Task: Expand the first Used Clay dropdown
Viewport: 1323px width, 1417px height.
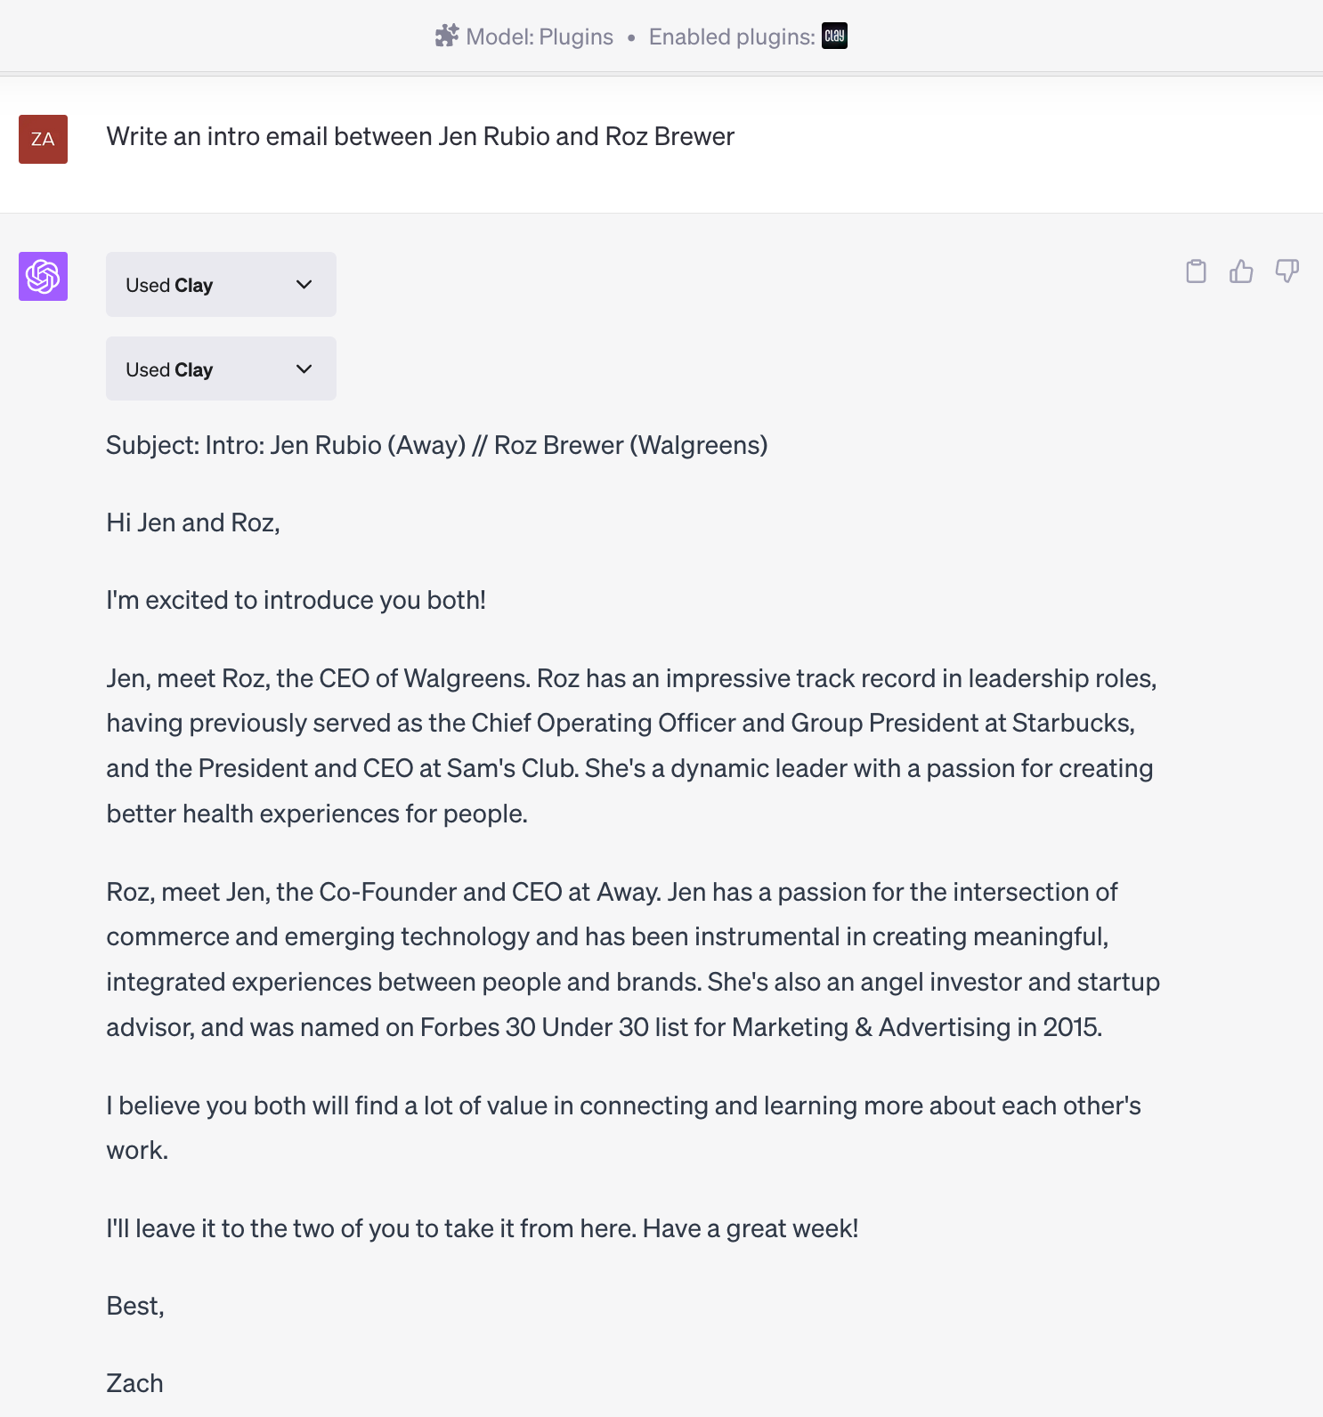Action: [221, 285]
